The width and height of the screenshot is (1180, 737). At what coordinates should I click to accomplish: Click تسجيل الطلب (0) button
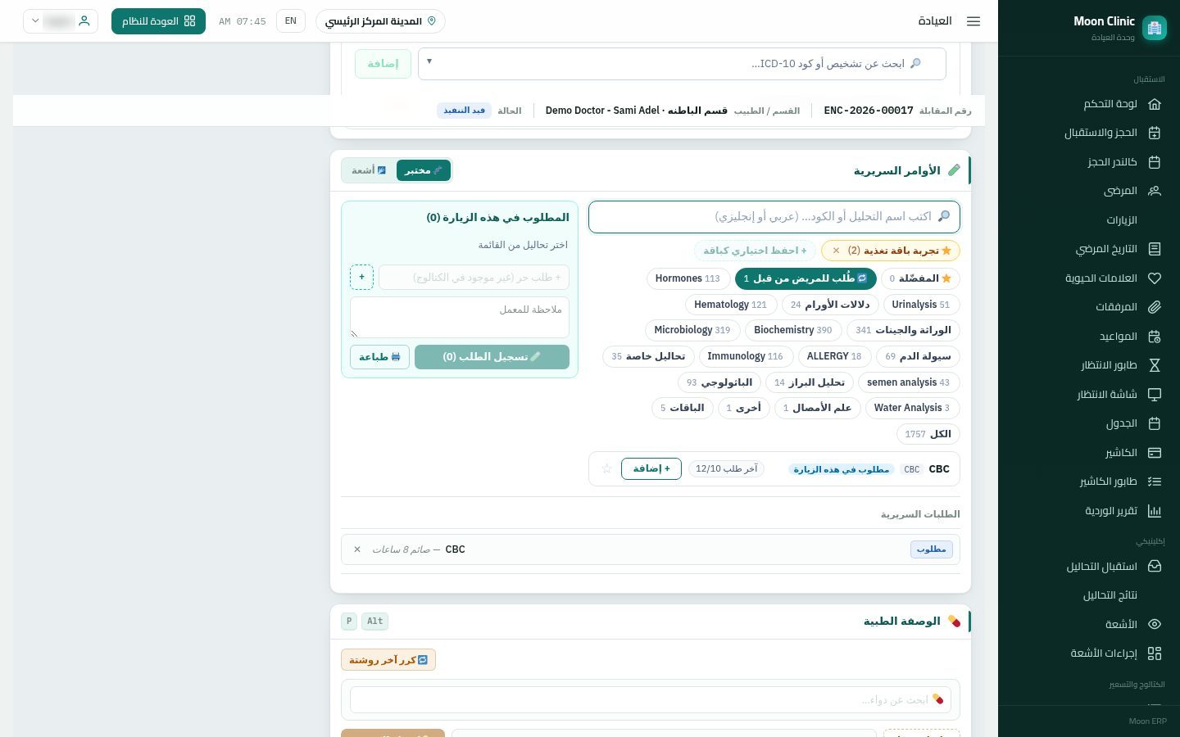pyautogui.click(x=492, y=357)
